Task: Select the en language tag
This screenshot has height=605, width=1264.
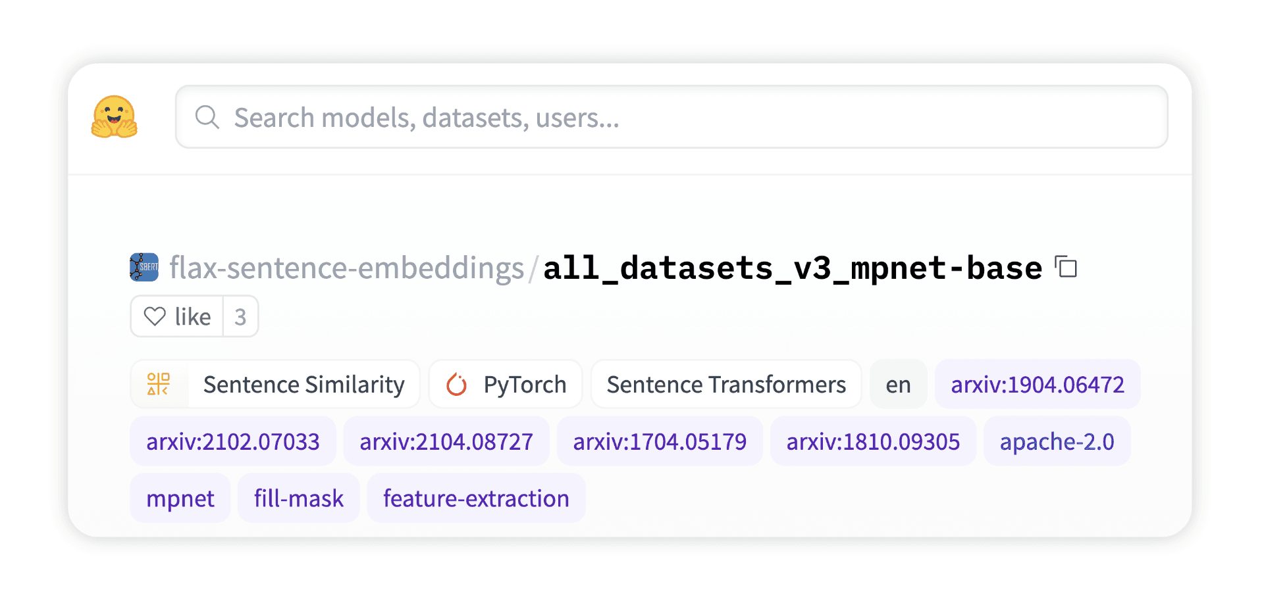Action: [898, 384]
